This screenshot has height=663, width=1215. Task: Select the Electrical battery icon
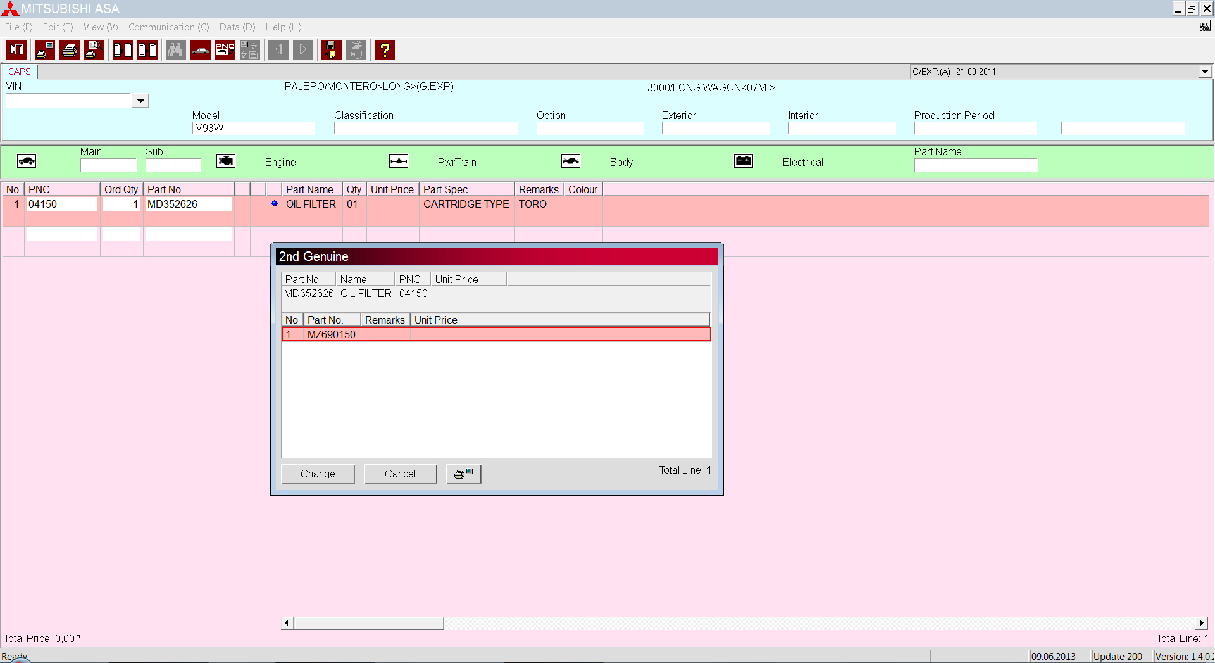point(744,161)
